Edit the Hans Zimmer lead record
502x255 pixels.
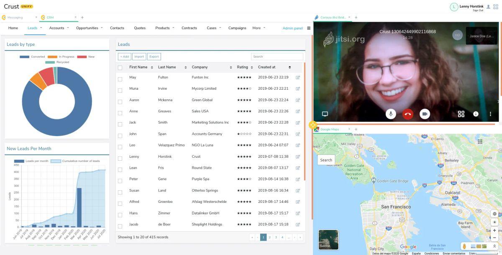coord(298,213)
